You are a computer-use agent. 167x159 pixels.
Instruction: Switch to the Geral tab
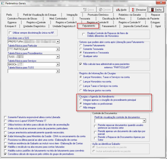click(x=158, y=26)
